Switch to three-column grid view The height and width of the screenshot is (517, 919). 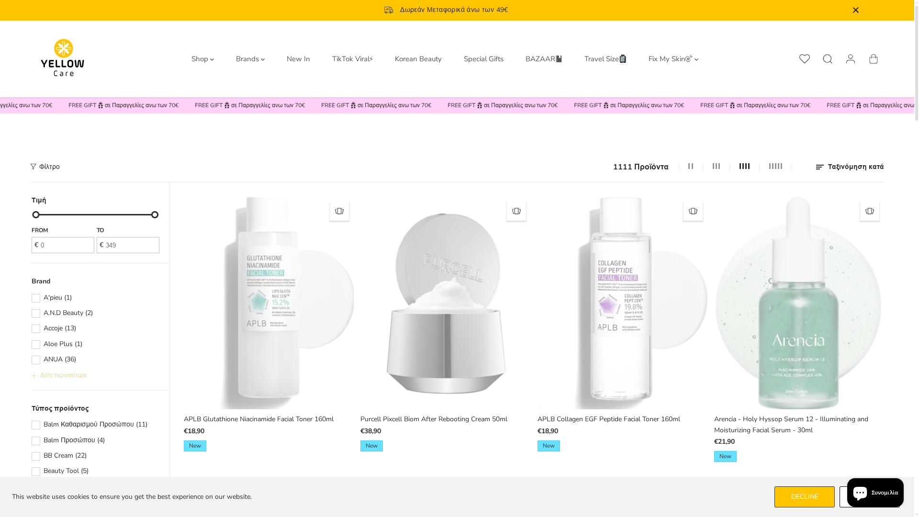[716, 166]
